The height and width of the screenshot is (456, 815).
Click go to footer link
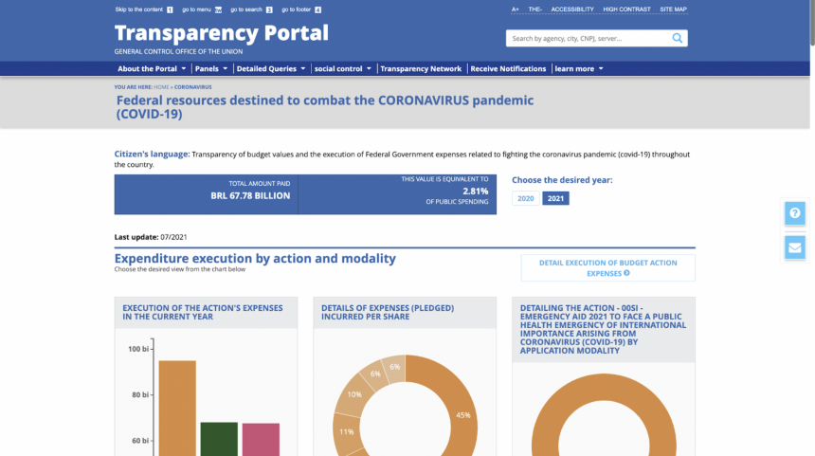coord(301,9)
